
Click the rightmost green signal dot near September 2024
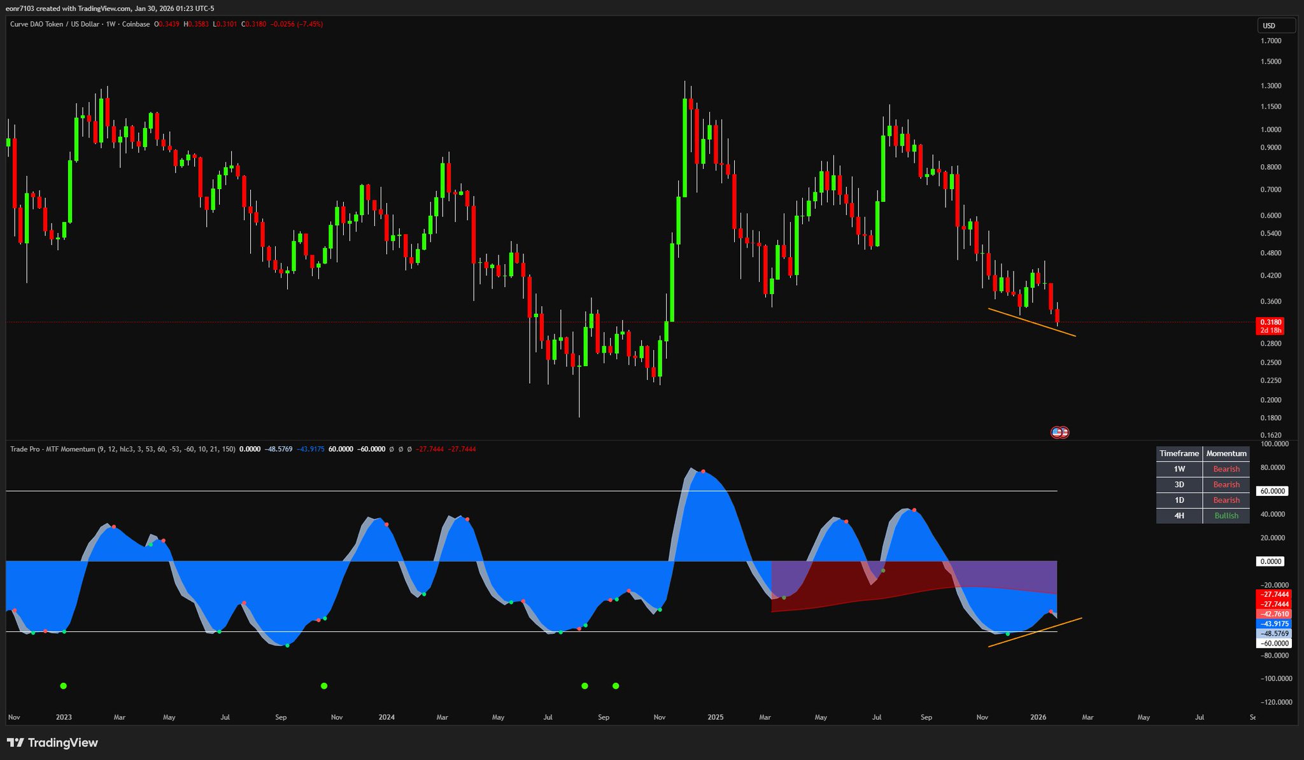point(616,686)
